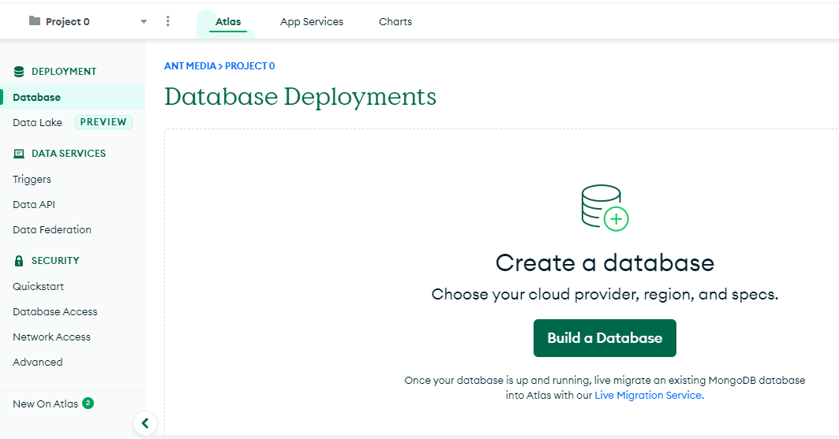Open Data API in the sidebar
839x439 pixels.
click(34, 205)
